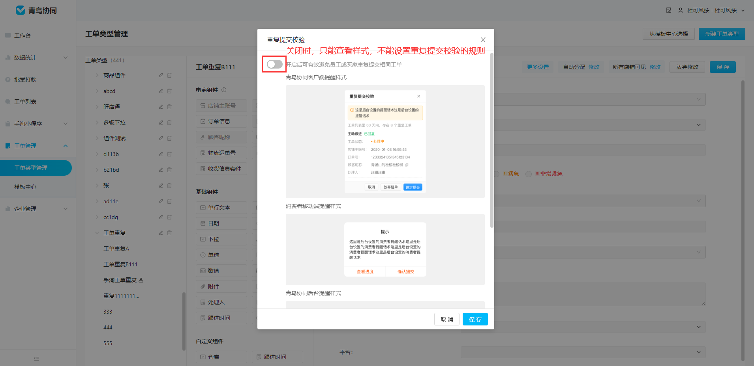
Task: Expand 数据统计 menu chevron
Action: (x=66, y=58)
